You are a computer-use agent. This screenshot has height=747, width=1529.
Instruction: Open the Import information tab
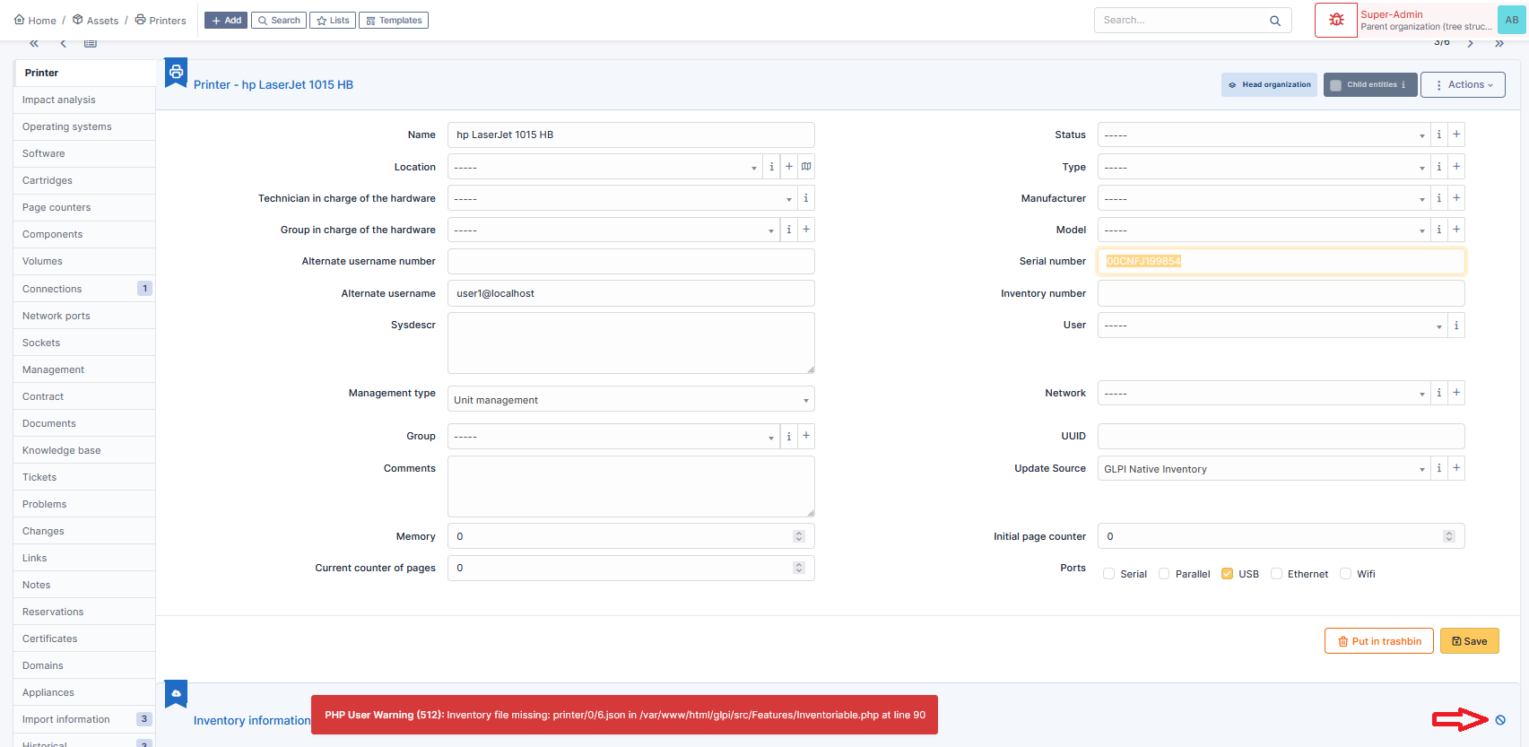click(84, 719)
